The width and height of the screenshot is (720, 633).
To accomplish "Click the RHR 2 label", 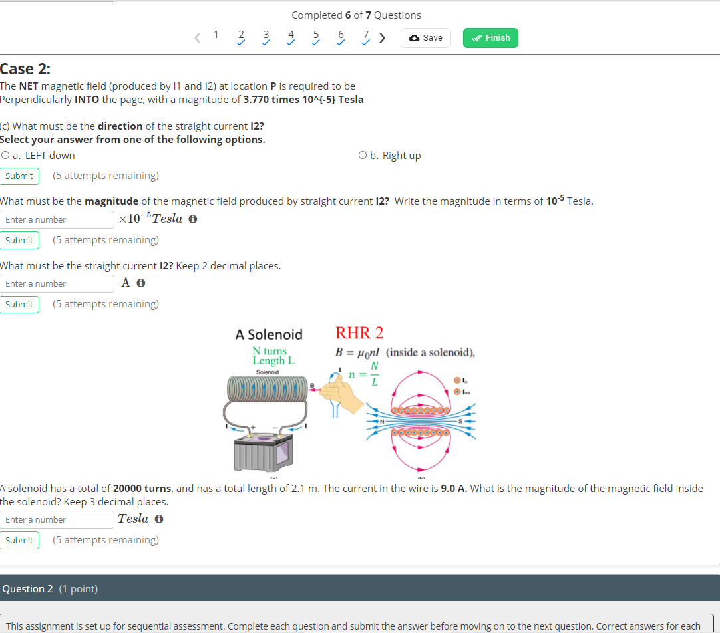I will pyautogui.click(x=359, y=332).
